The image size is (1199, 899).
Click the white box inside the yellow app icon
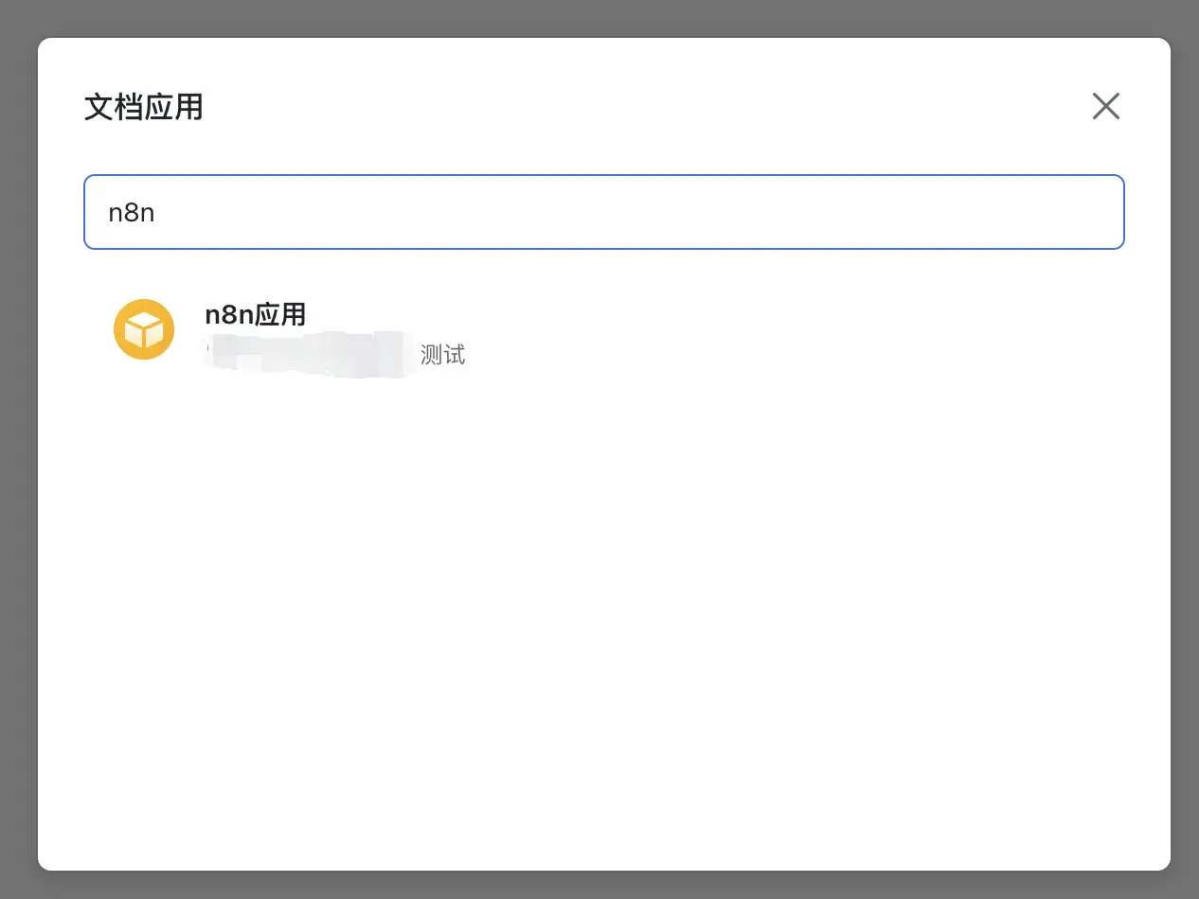(x=144, y=331)
